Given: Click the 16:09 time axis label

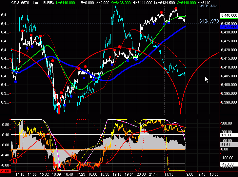Looking at the screenshot, I should click(x=56, y=174).
